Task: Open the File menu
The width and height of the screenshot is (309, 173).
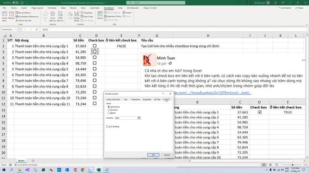Action: tap(4, 8)
